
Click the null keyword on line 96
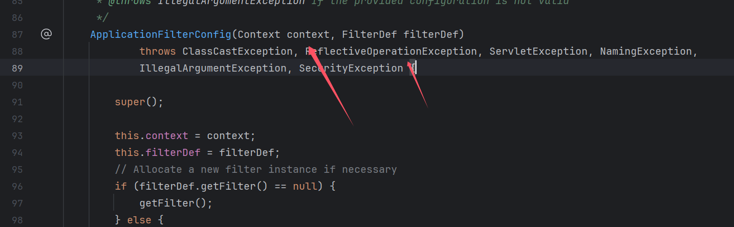305,186
